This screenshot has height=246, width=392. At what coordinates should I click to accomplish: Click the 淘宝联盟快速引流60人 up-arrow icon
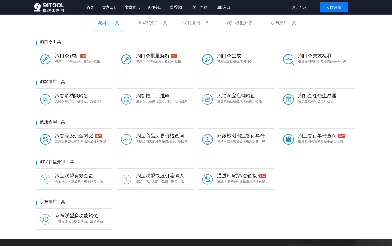(126, 179)
